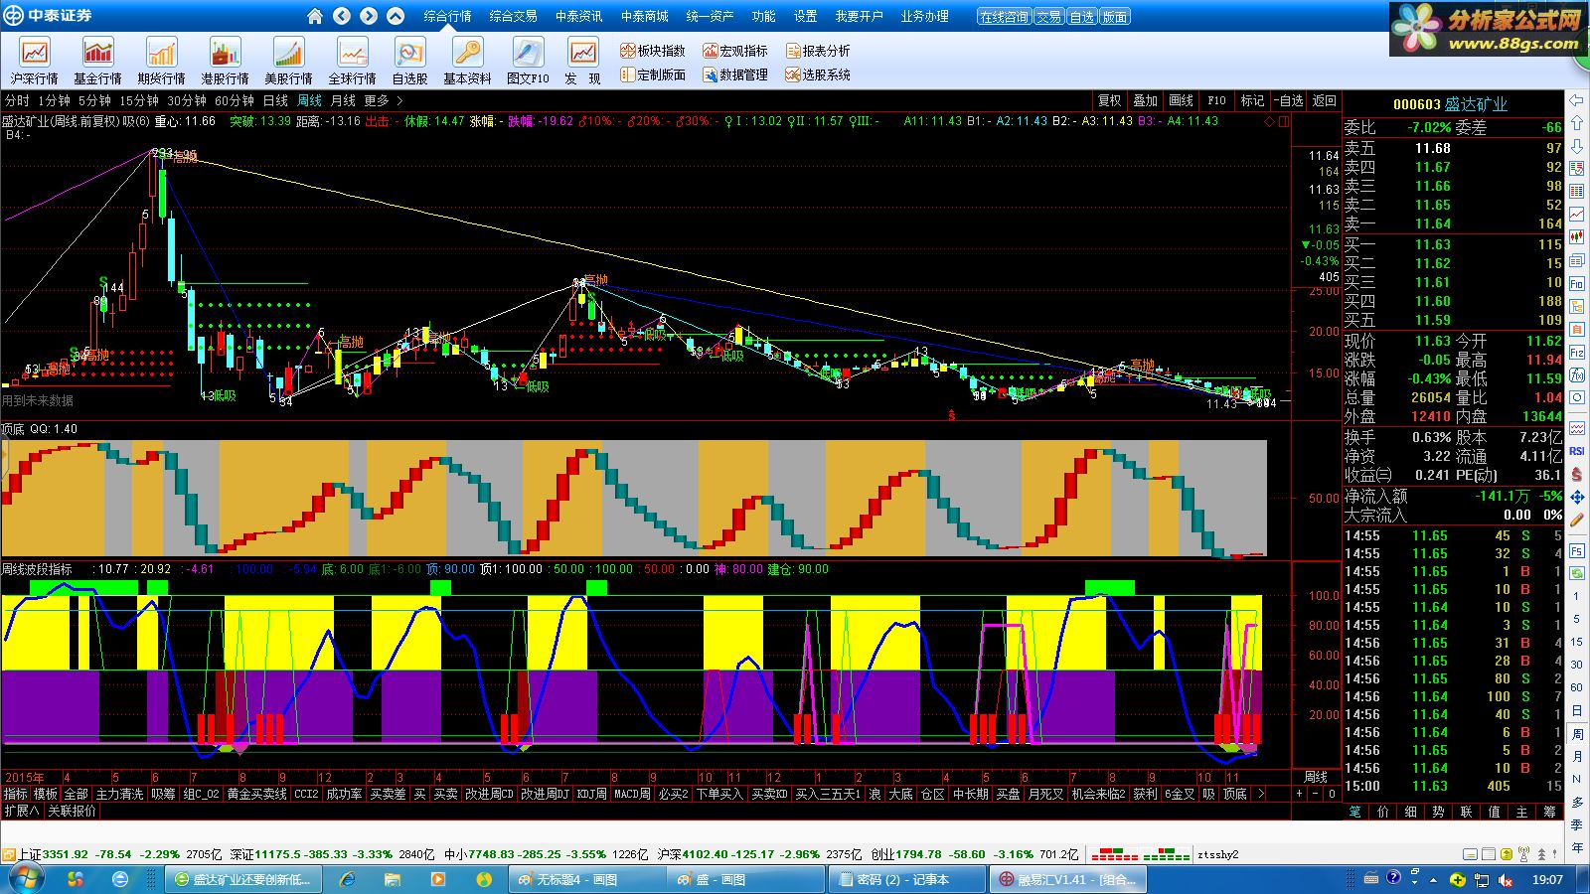Open 自选股 watchlist icon
1590x894 pixels.
click(409, 61)
